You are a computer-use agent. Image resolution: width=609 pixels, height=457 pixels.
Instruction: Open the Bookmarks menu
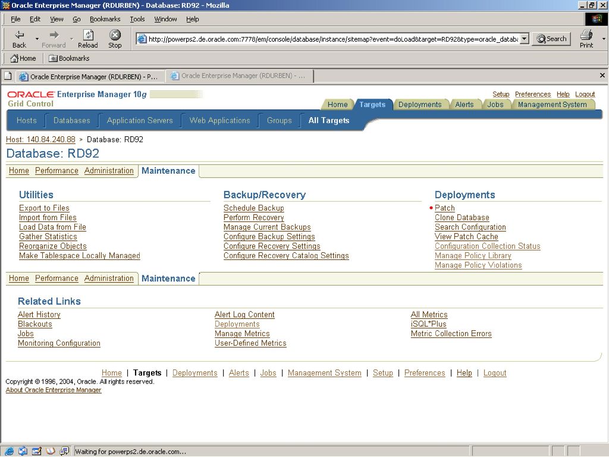pyautogui.click(x=105, y=19)
